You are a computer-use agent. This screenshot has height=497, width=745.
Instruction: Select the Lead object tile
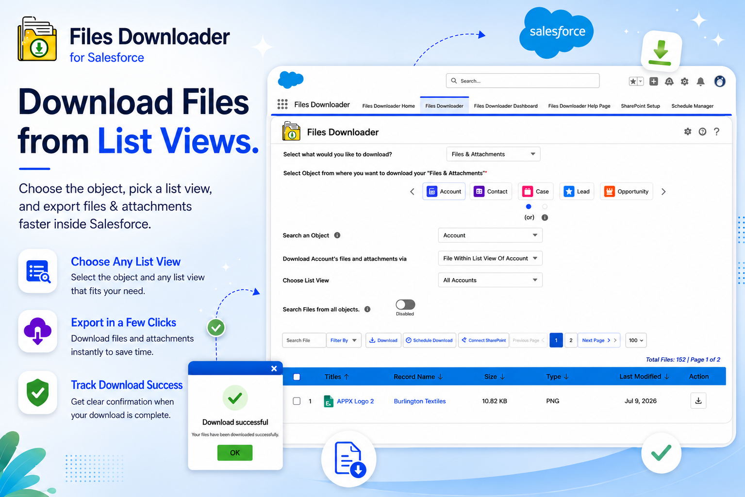click(577, 192)
